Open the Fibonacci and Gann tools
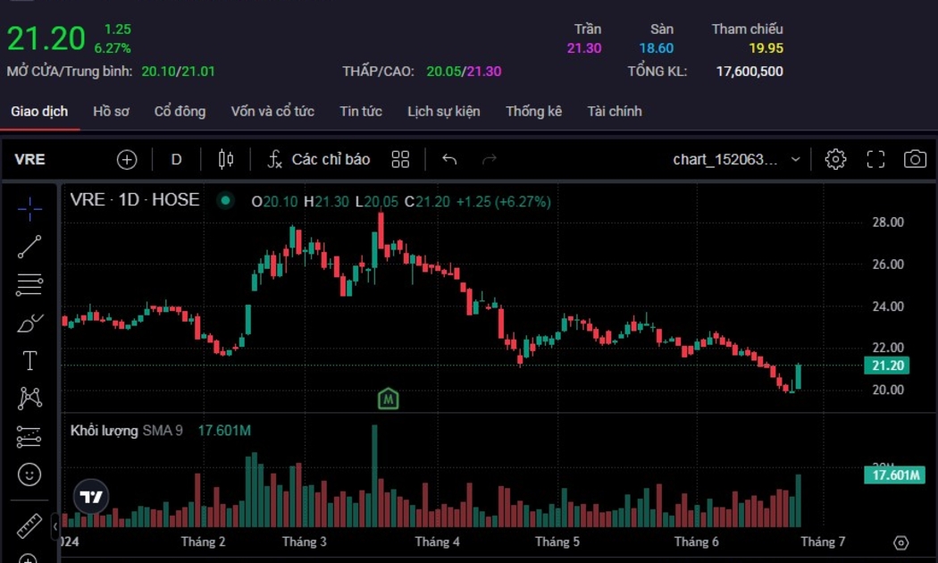This screenshot has width=938, height=563. coord(29,285)
